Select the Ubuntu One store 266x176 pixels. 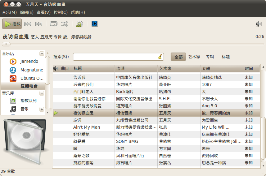(x=32, y=78)
